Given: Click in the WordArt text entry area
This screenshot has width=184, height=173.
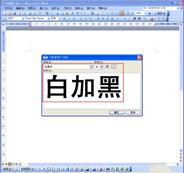Looking at the screenshot, I should (x=92, y=91).
